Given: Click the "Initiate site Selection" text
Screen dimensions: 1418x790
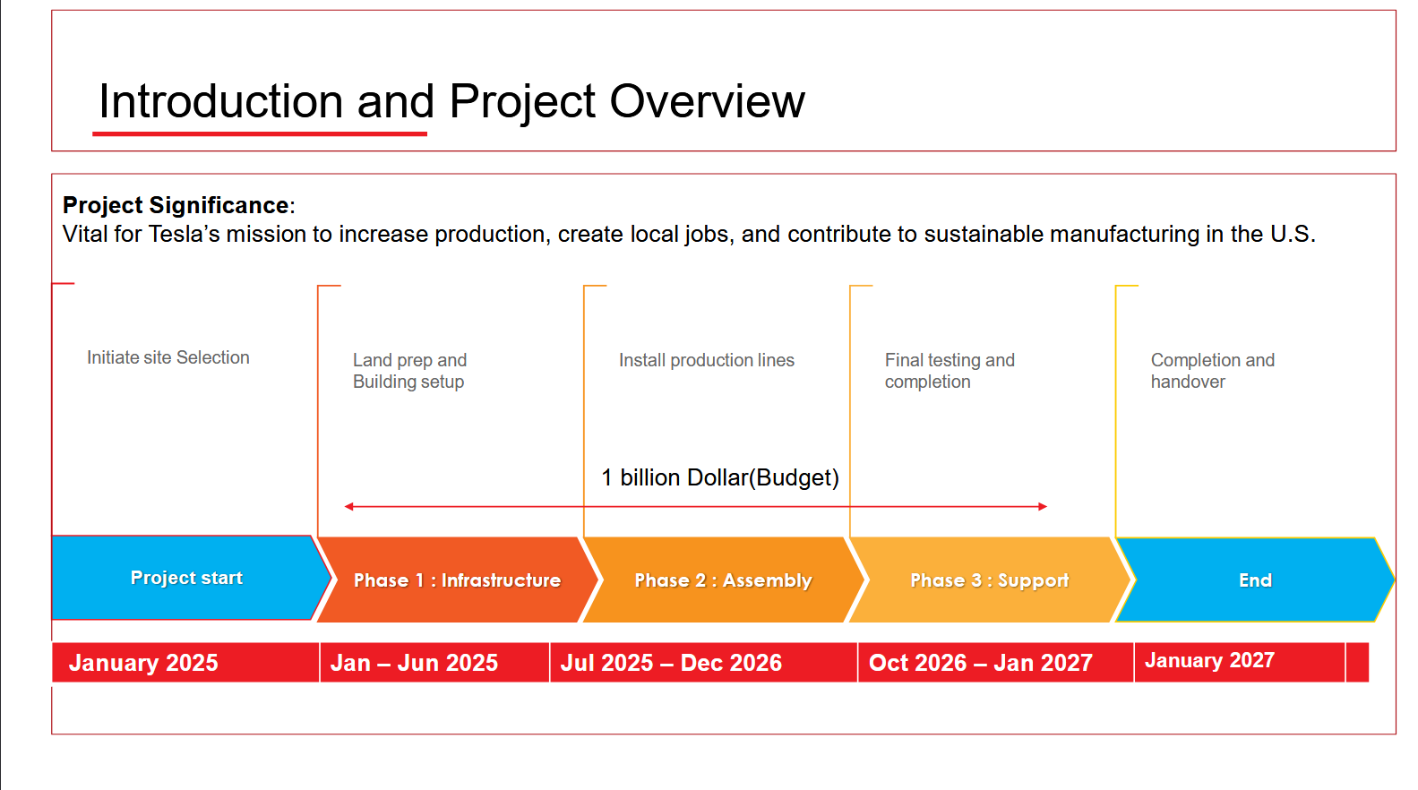Looking at the screenshot, I should point(168,357).
